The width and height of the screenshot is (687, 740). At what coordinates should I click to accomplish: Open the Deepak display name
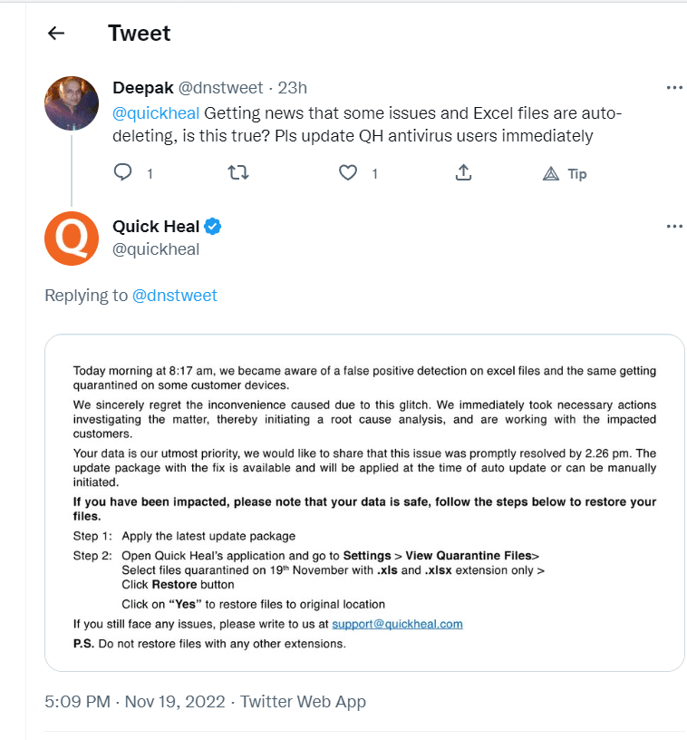click(143, 88)
